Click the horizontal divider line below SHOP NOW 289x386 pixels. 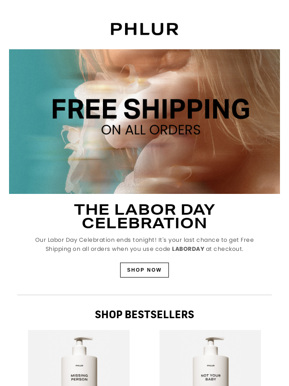(x=144, y=295)
